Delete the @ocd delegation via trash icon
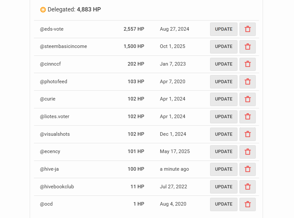Viewport: 294px width, 218px height. point(248,204)
